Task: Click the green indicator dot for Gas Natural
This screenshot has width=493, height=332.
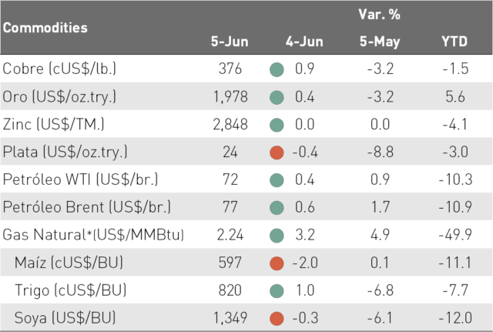Action: 277,236
